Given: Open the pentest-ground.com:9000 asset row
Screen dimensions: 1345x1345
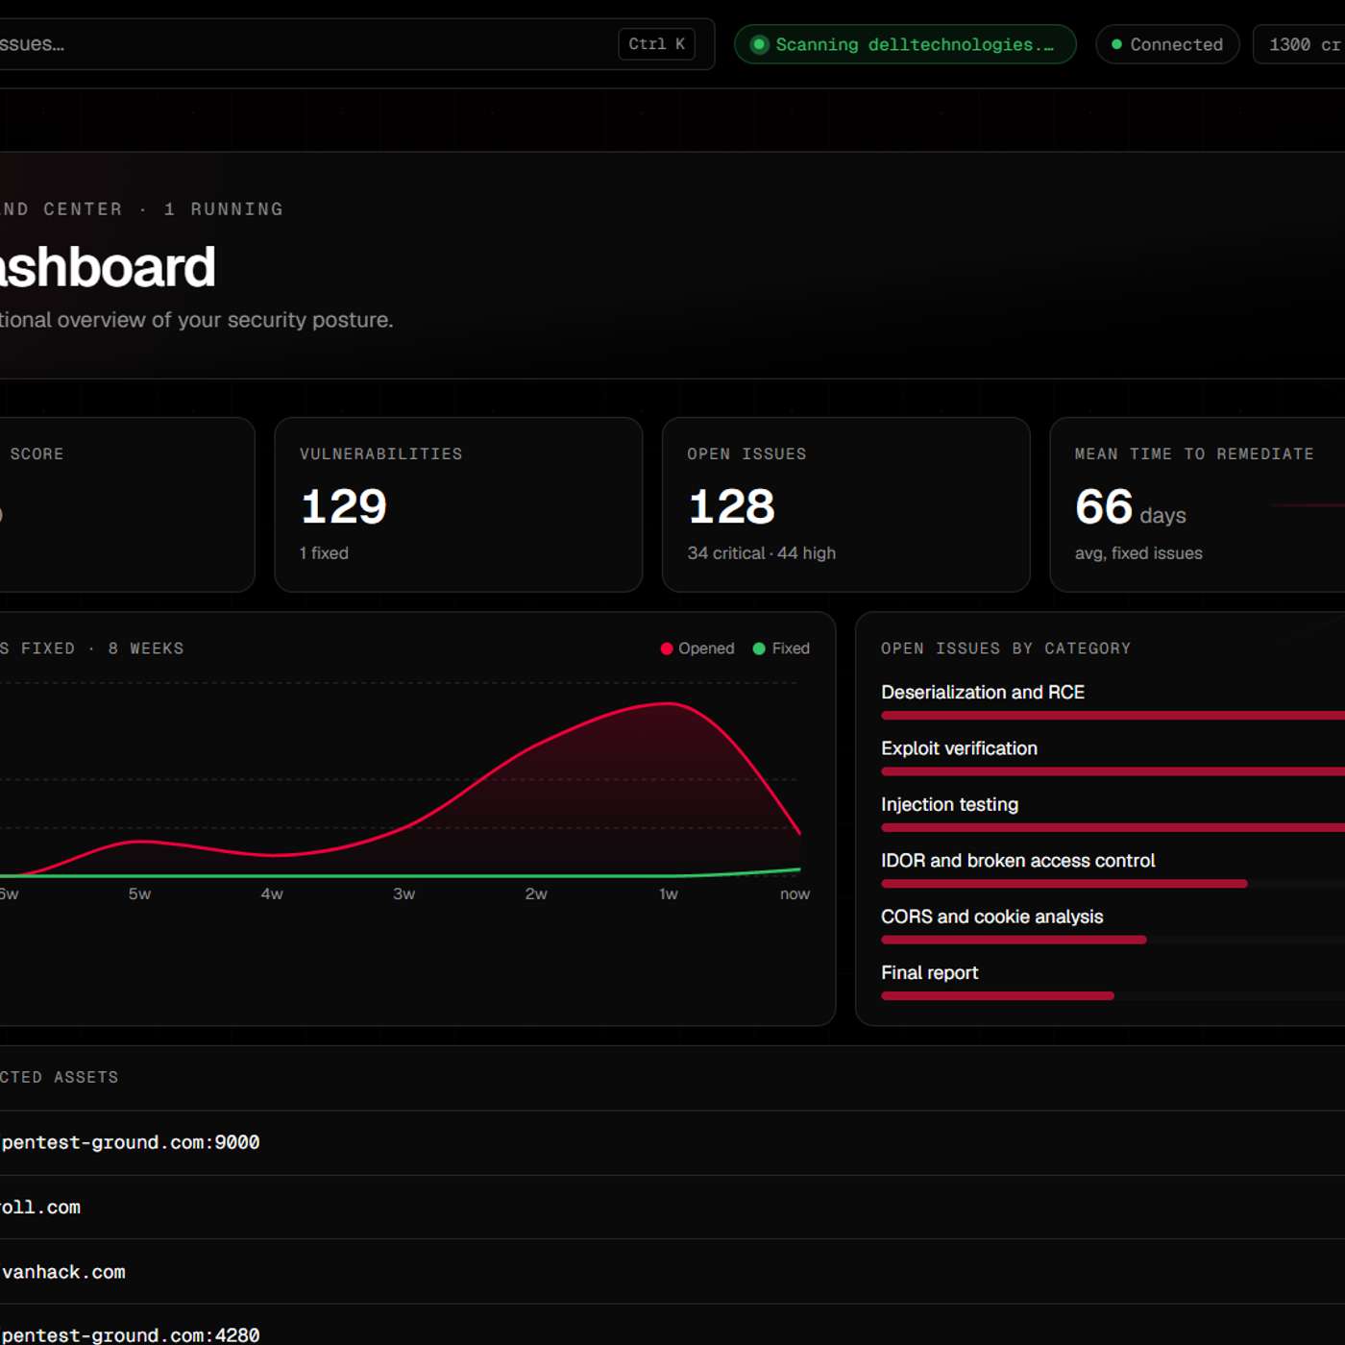Looking at the screenshot, I should click(672, 1143).
